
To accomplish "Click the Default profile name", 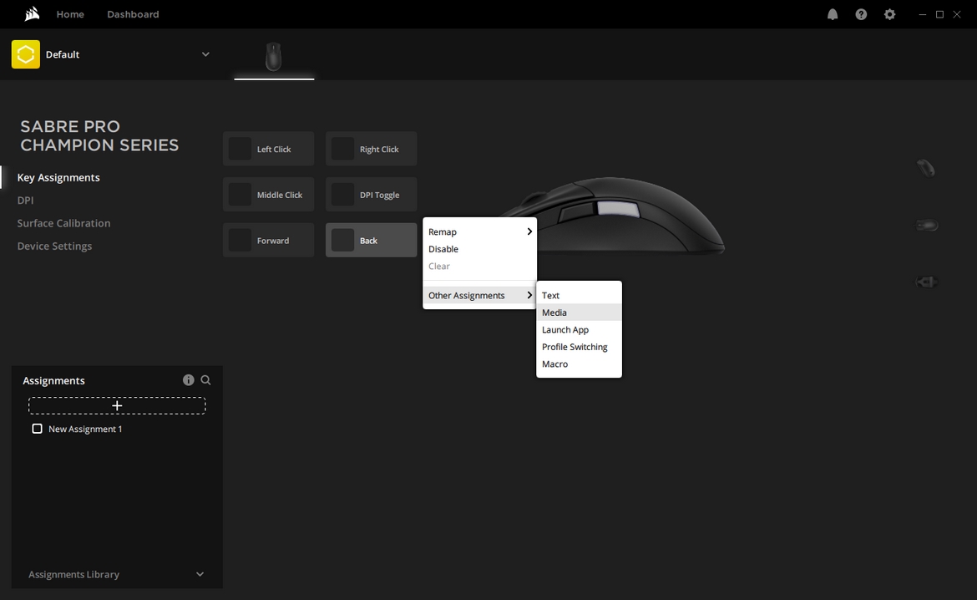I will (x=63, y=54).
